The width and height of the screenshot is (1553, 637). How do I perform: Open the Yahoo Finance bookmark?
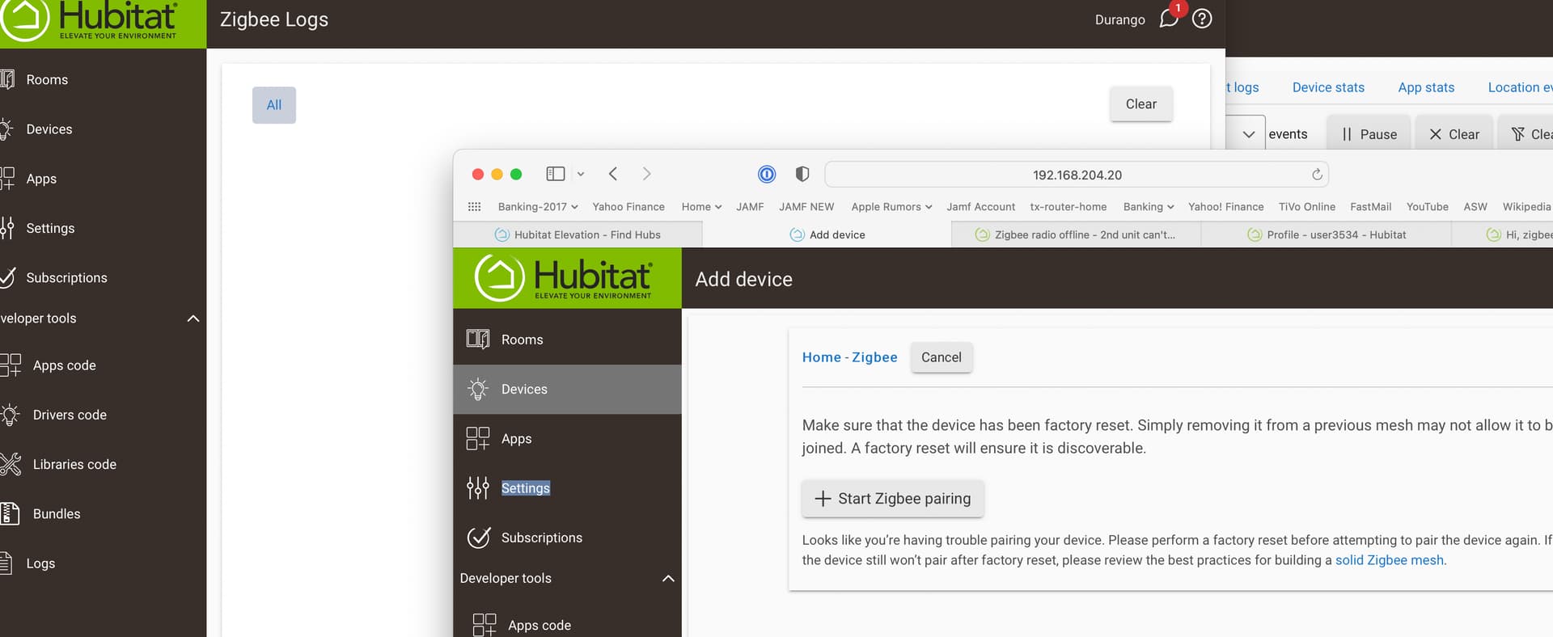tap(628, 207)
